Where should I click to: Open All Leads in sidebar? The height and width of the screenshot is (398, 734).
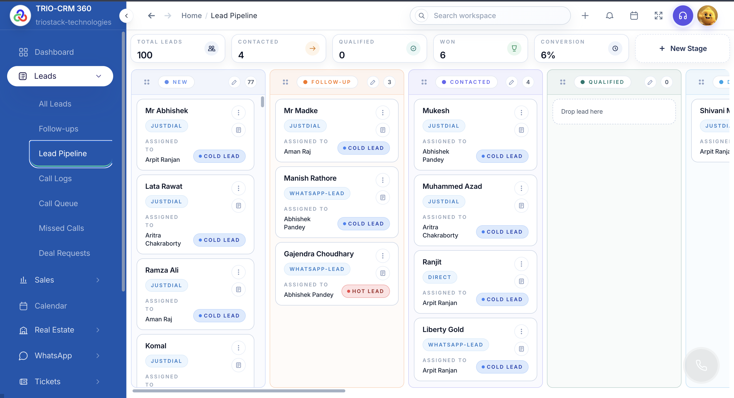55,104
